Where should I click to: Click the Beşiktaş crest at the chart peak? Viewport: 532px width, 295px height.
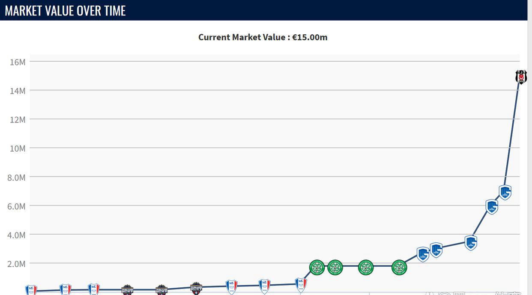[521, 77]
